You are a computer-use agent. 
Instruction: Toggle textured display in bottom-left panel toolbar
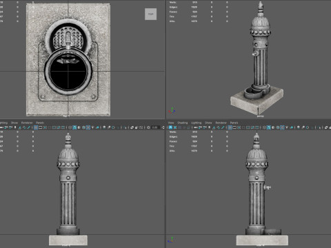tap(88, 127)
